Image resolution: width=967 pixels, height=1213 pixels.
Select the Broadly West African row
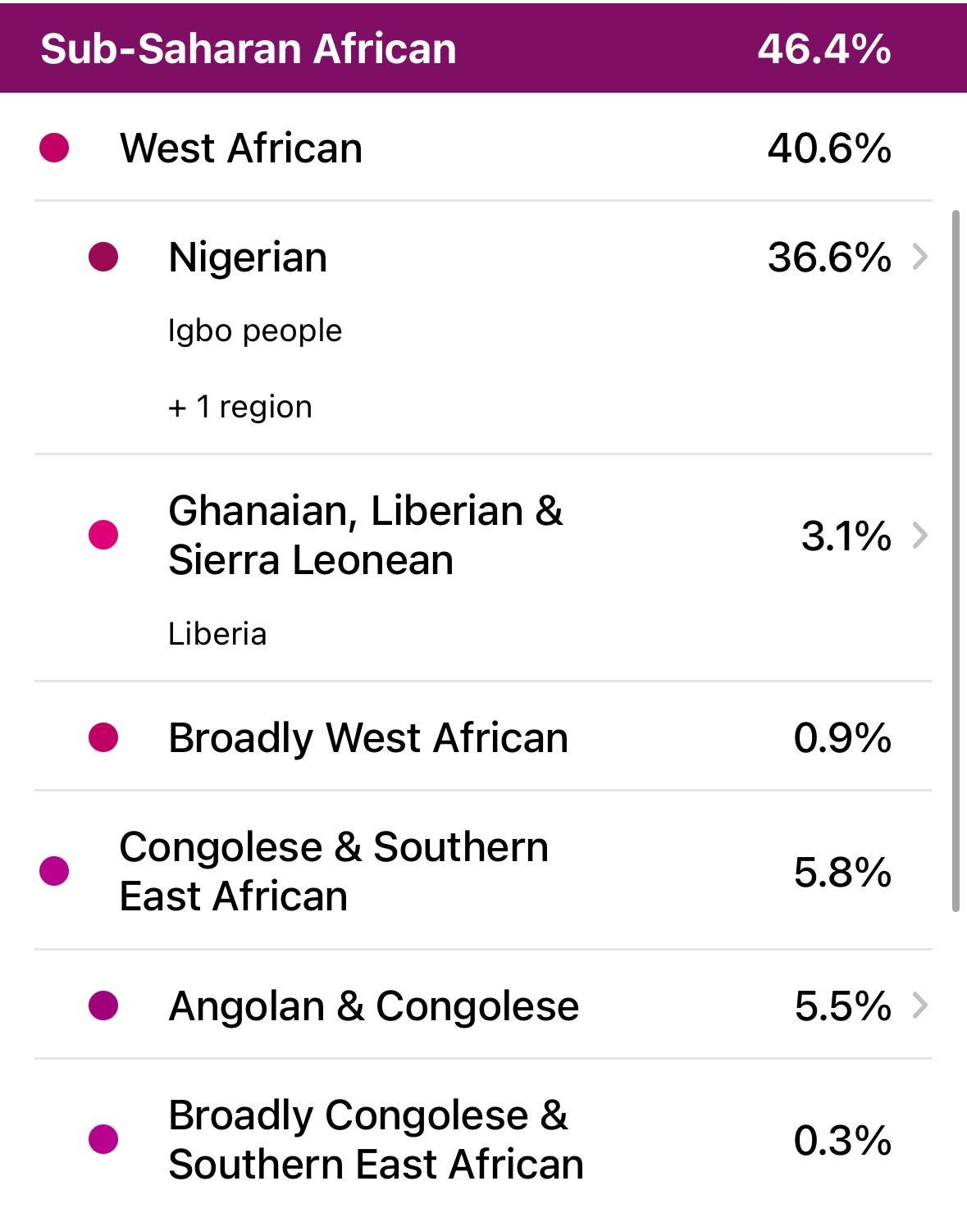368,737
